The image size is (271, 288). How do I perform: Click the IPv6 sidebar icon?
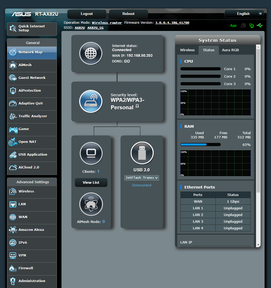13,243
